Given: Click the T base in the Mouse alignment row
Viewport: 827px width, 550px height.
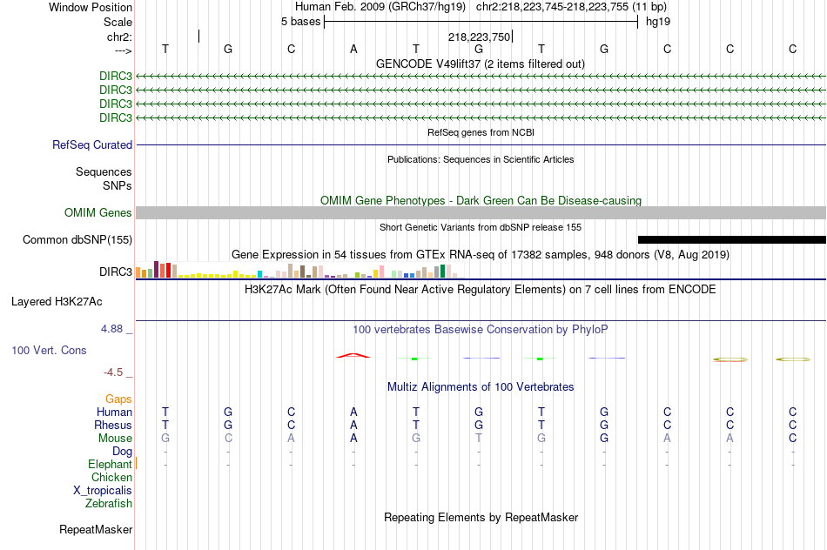Looking at the screenshot, I should click(479, 439).
